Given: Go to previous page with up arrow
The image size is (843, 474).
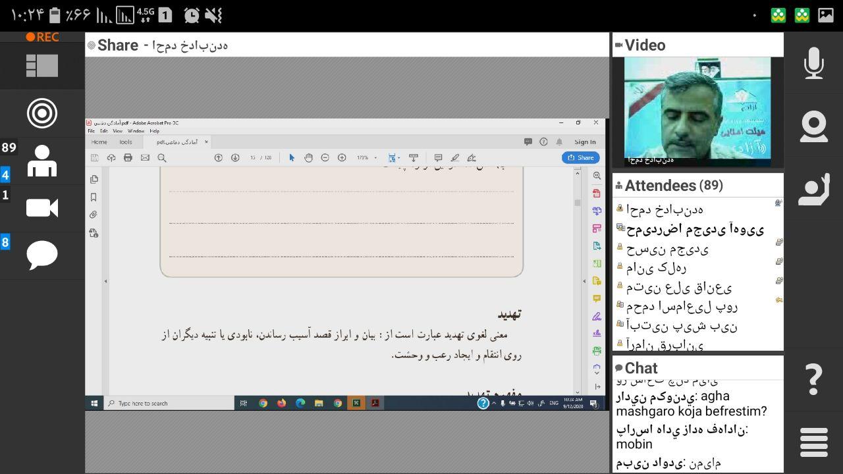Looking at the screenshot, I should (x=219, y=157).
